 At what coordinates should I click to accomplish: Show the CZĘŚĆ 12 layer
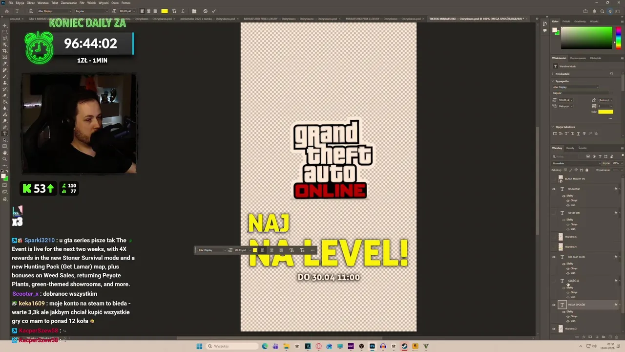pos(554,281)
